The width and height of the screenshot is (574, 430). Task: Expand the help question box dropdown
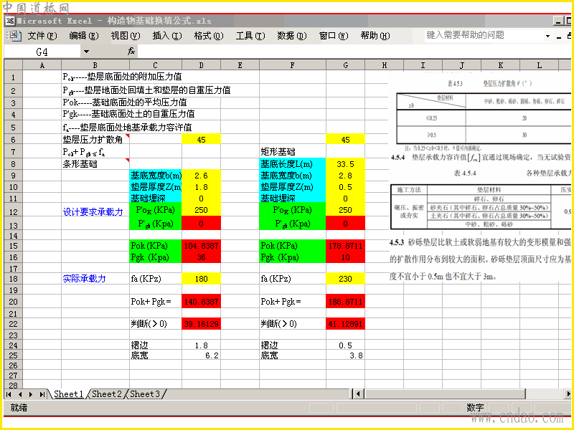click(547, 36)
